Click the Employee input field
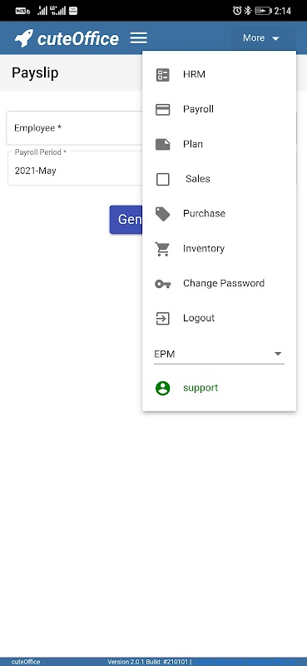 pyautogui.click(x=75, y=128)
